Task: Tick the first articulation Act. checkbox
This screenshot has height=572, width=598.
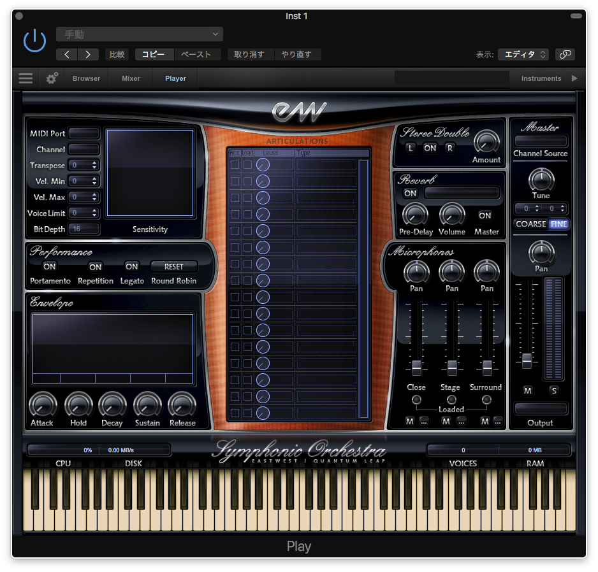Action: tap(235, 164)
